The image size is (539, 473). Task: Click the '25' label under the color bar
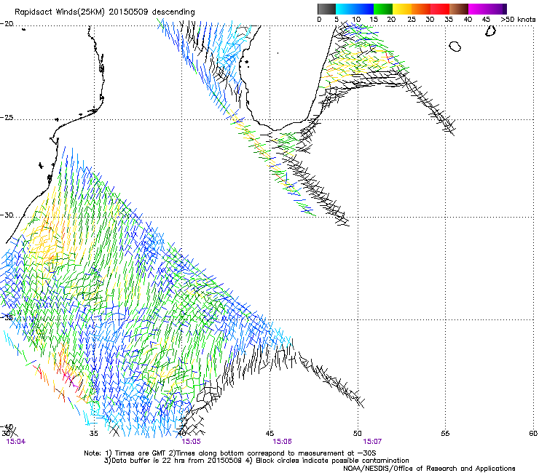point(412,20)
